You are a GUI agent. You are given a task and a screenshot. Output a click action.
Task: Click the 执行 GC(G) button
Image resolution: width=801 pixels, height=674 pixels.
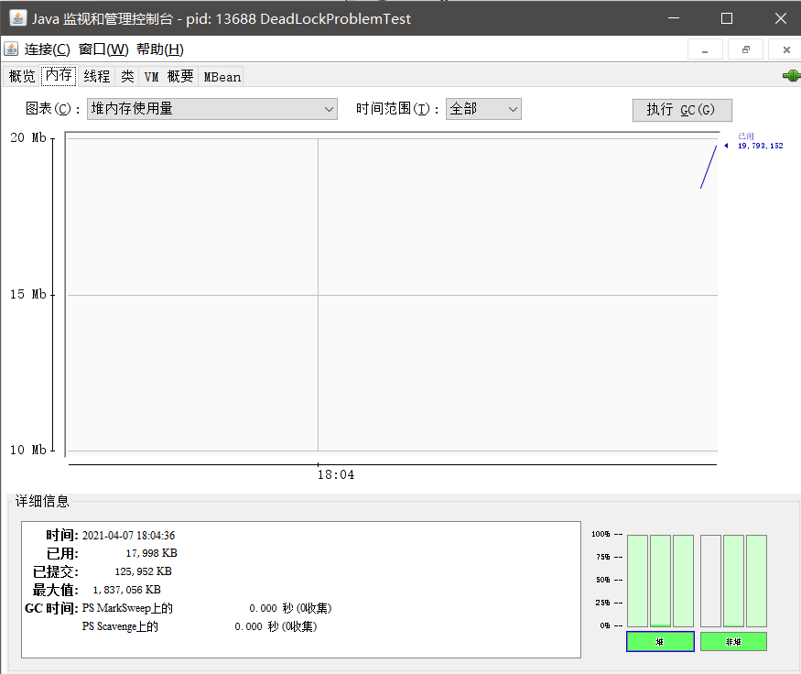pos(682,110)
